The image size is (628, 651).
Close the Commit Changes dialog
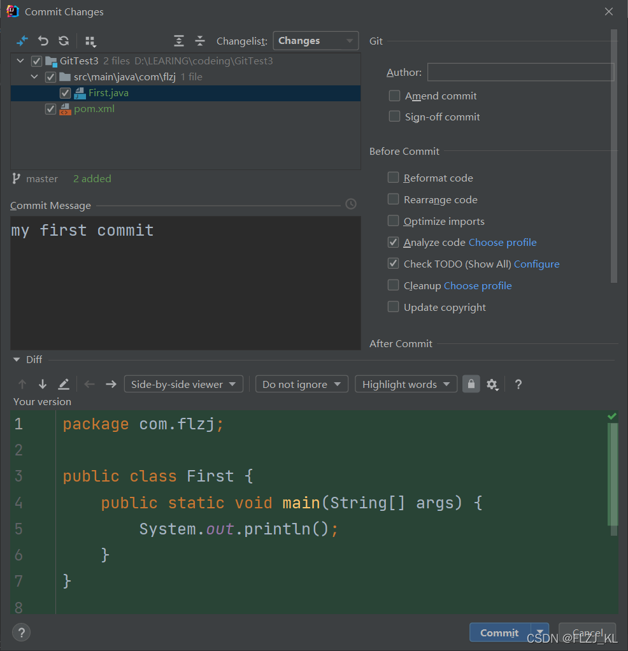tap(608, 11)
